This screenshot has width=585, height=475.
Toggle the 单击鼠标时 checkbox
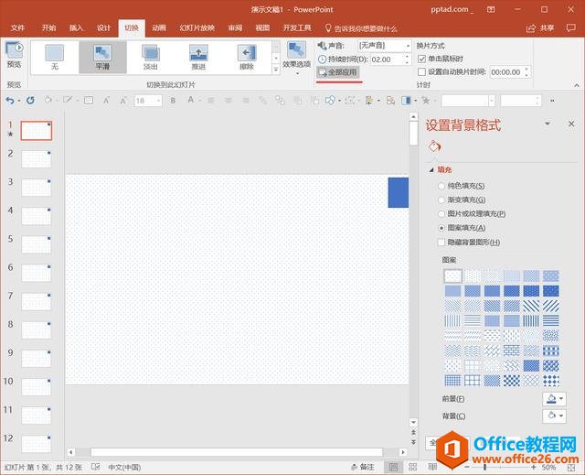(421, 59)
